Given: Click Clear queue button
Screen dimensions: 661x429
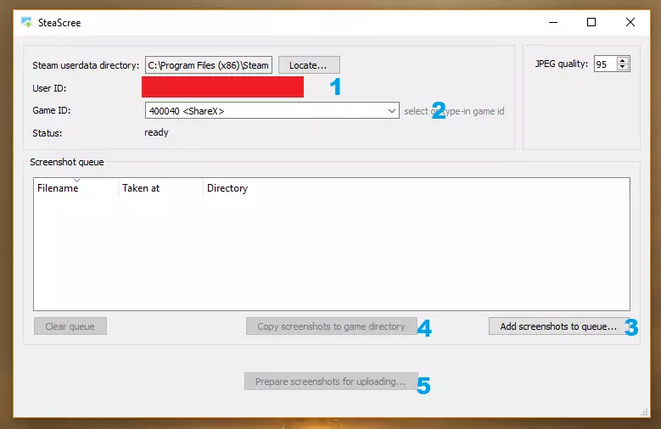Looking at the screenshot, I should click(x=70, y=326).
